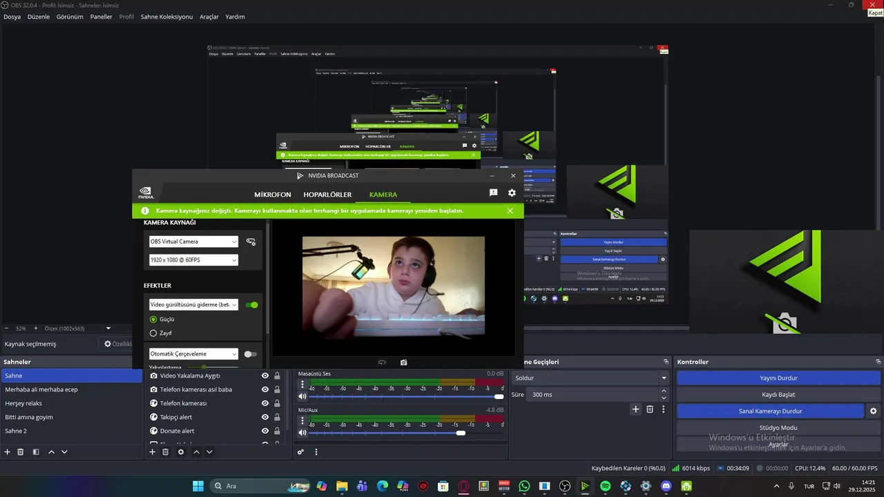884x497 pixels.
Task: Toggle Video gürültüsünü giderme effect switch
Action: click(x=251, y=304)
